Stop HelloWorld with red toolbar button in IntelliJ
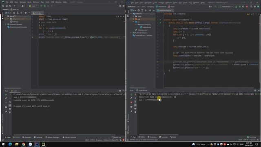The image size is (261, 147). point(247,7)
